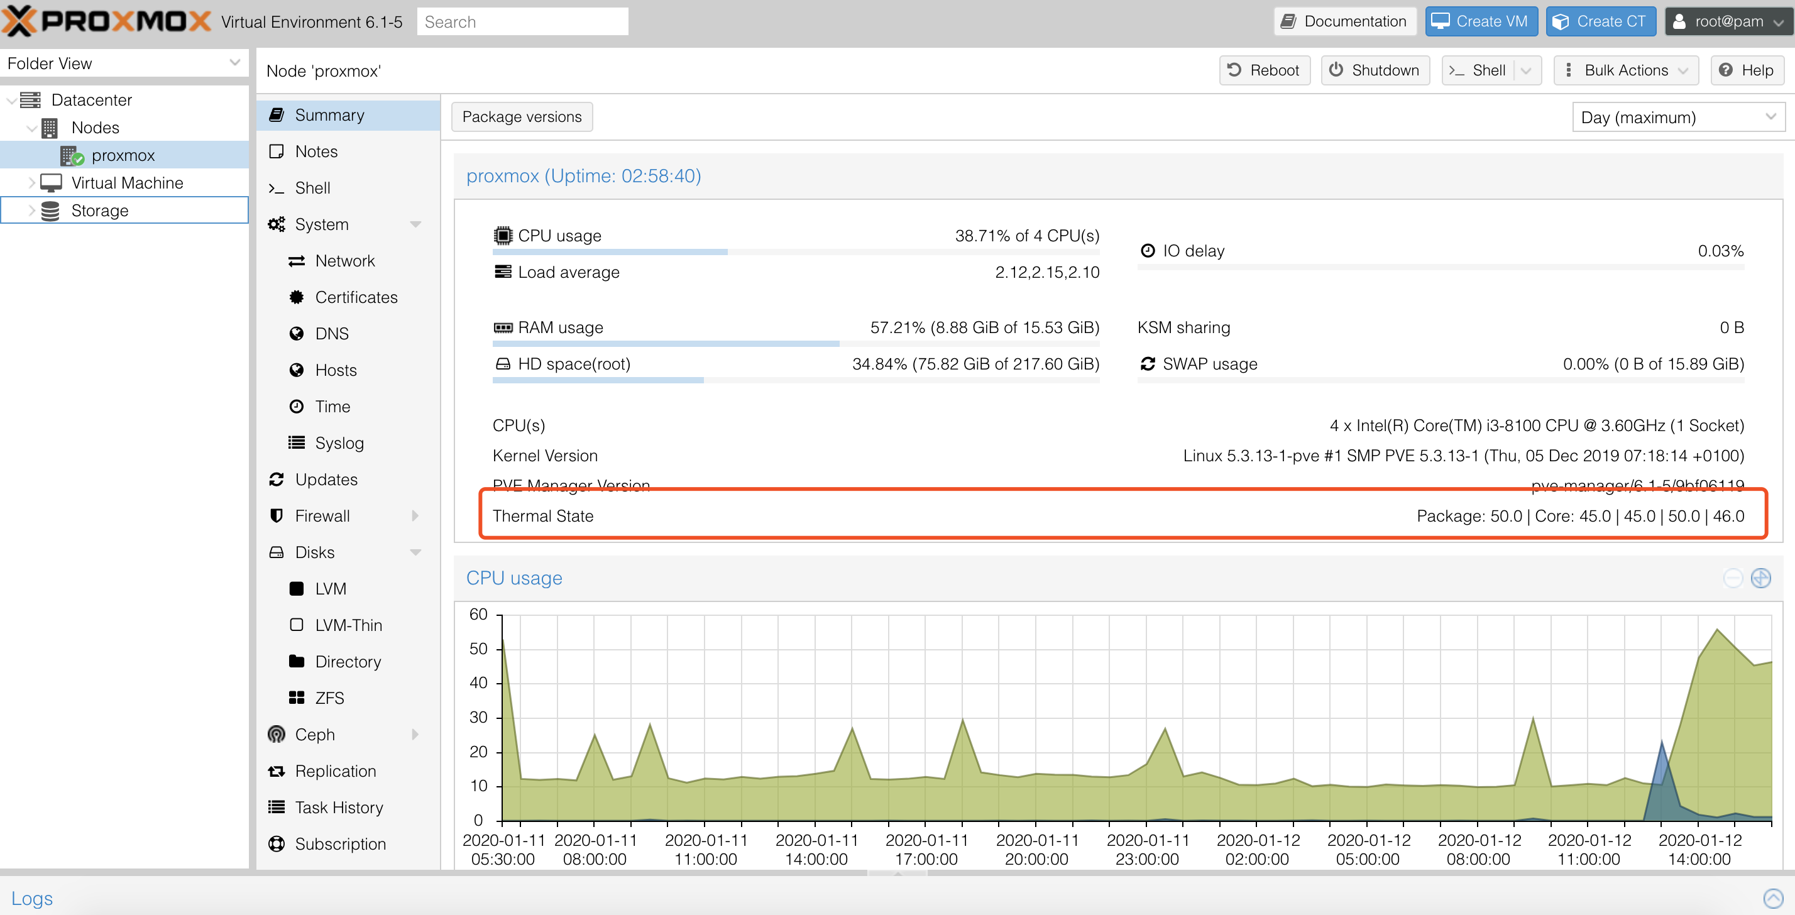Expand the Storage tree node

(x=31, y=211)
